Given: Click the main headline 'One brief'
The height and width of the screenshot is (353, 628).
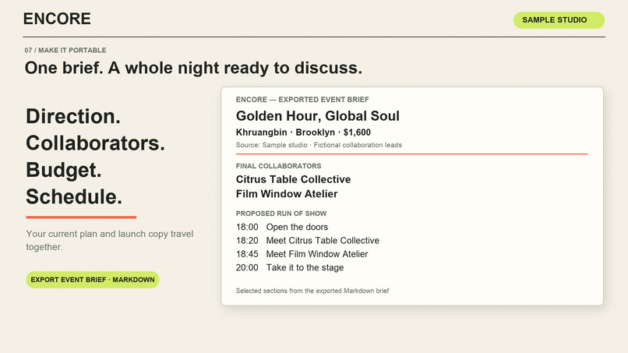Looking at the screenshot, I should (193, 68).
